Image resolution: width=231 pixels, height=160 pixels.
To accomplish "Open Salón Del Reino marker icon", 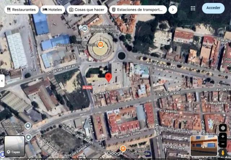I will (85, 28).
